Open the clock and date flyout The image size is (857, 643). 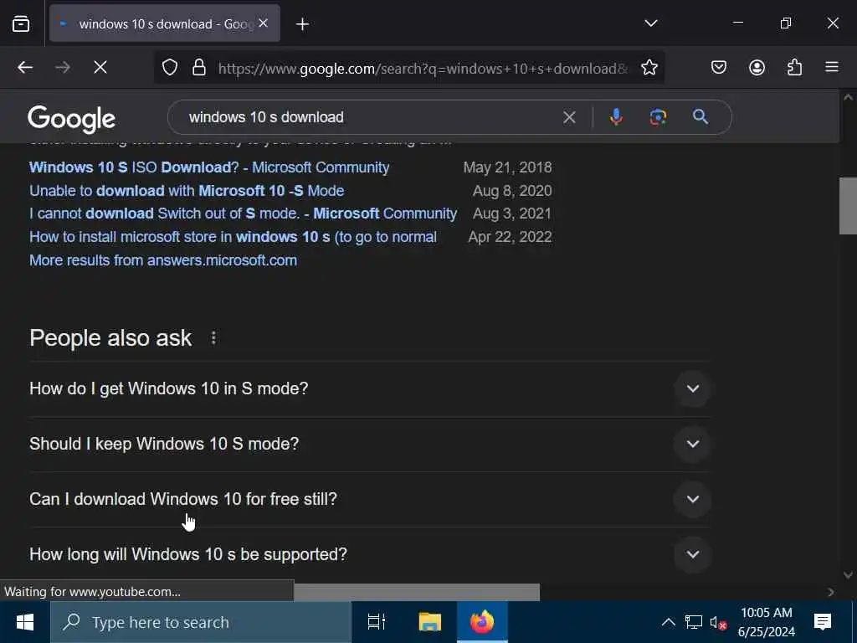(767, 622)
